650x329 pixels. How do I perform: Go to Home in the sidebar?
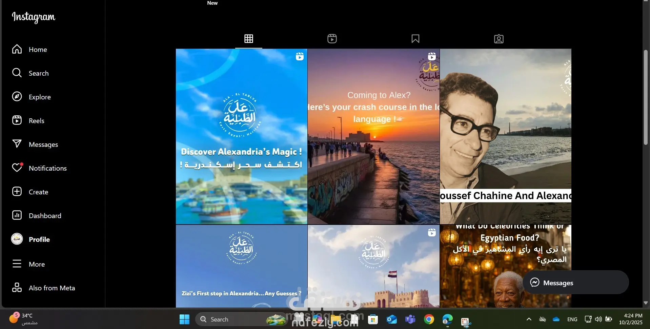click(x=38, y=50)
